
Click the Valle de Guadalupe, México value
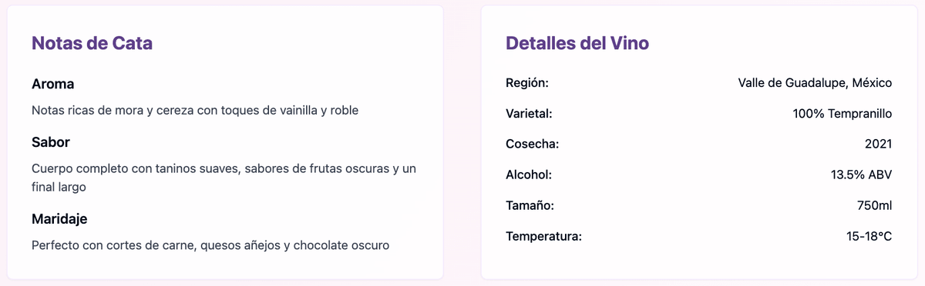(815, 82)
